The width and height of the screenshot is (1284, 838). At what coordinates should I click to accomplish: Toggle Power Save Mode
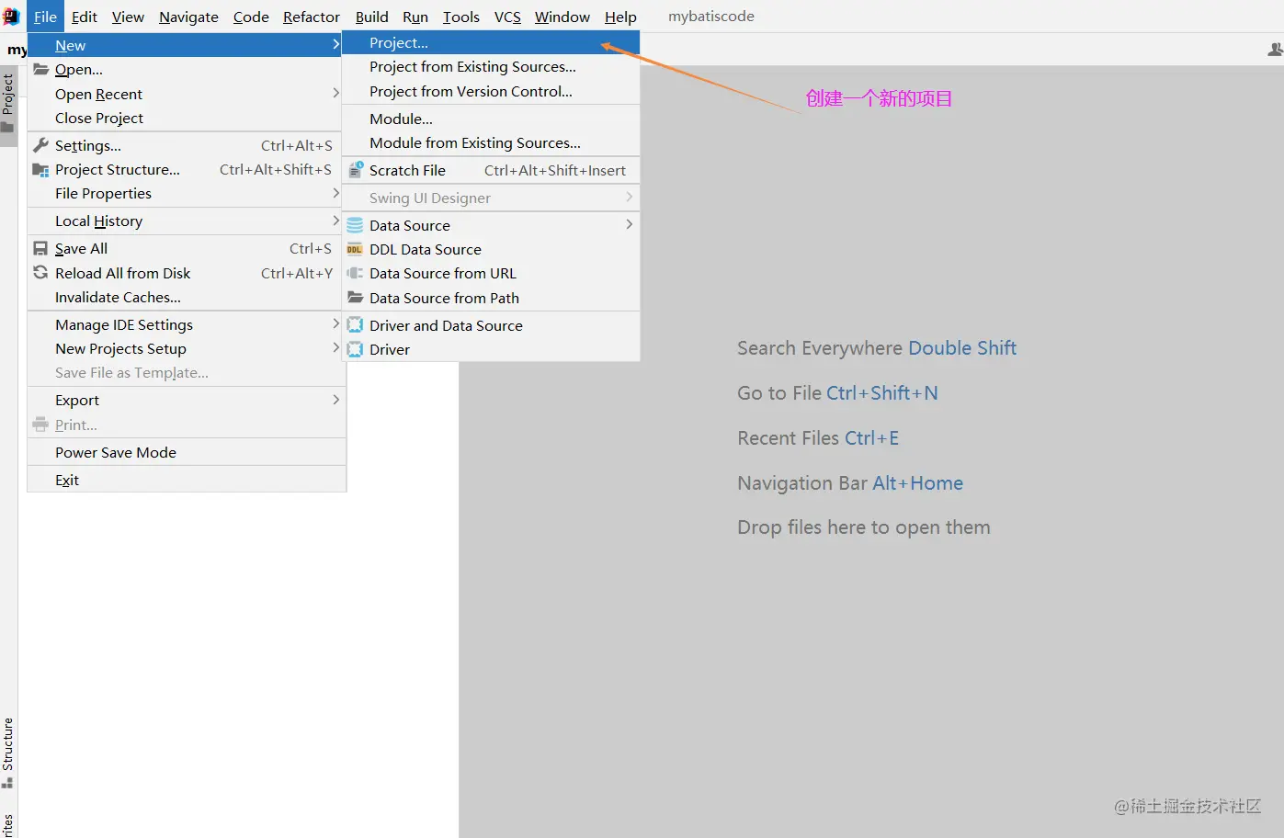click(x=187, y=452)
